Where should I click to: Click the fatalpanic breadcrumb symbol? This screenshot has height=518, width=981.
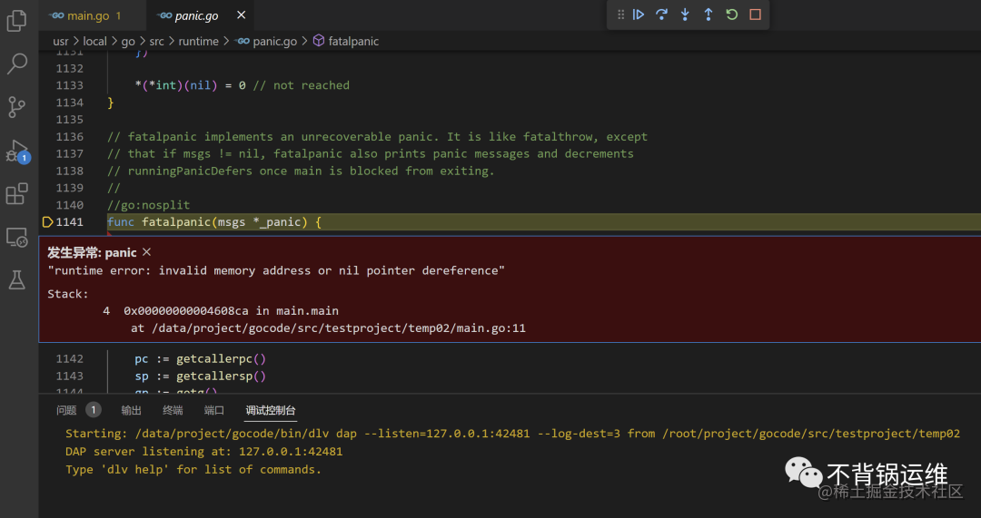coord(353,41)
